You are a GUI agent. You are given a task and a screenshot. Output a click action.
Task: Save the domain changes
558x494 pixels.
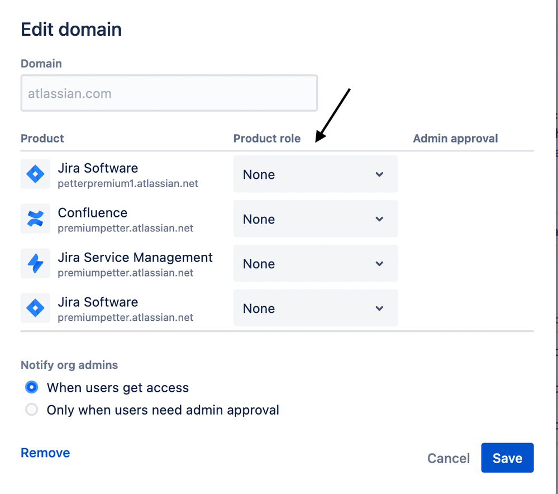click(x=507, y=458)
